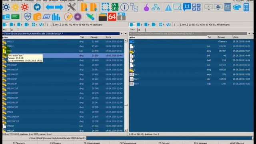Click the blue warning triangle icon
Image resolution: width=256 pixels, height=144 pixels.
click(x=168, y=8)
